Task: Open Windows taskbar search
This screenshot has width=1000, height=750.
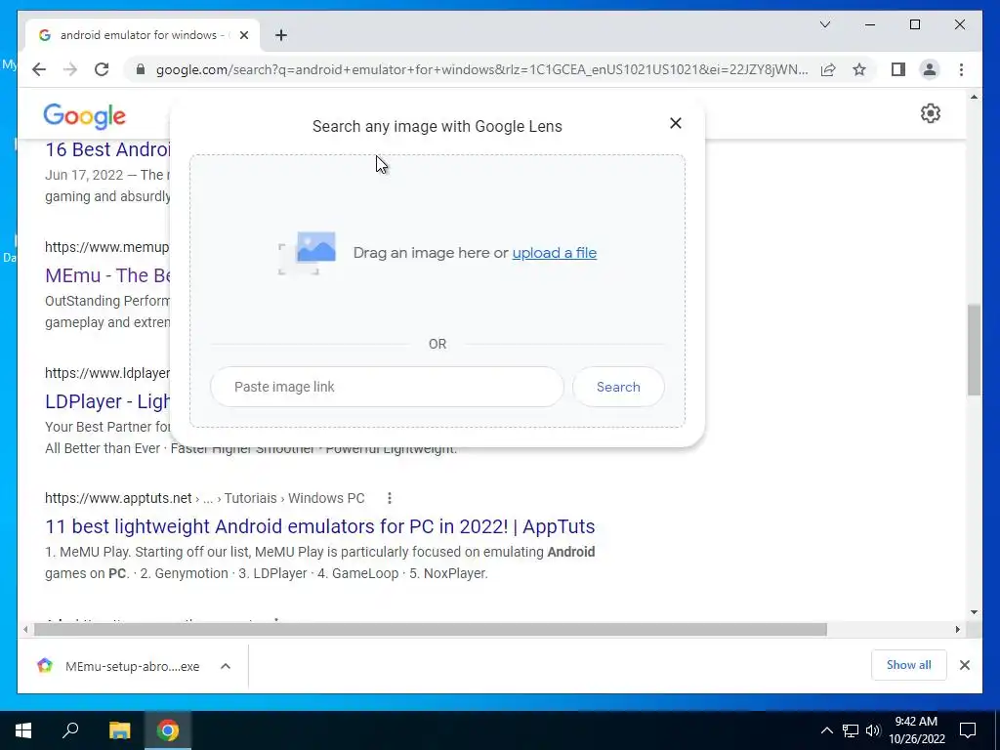Action: click(70, 730)
